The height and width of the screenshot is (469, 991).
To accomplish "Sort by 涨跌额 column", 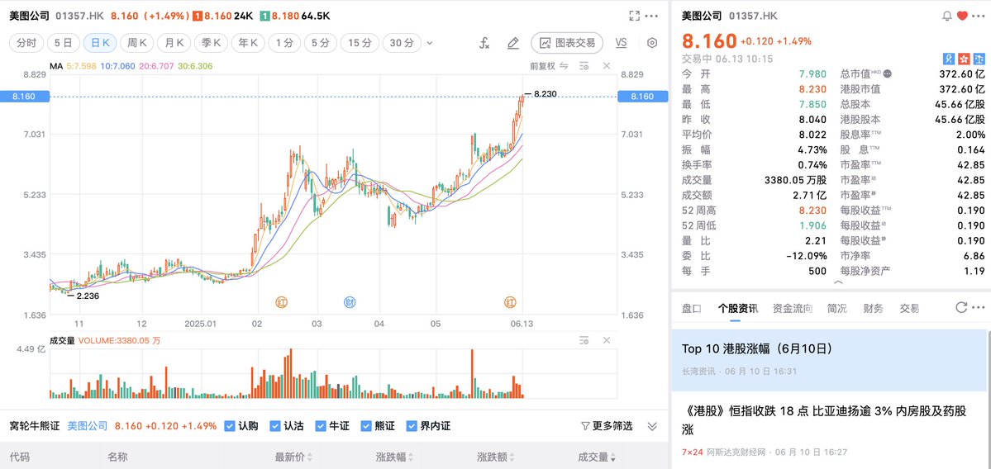I will (x=496, y=457).
